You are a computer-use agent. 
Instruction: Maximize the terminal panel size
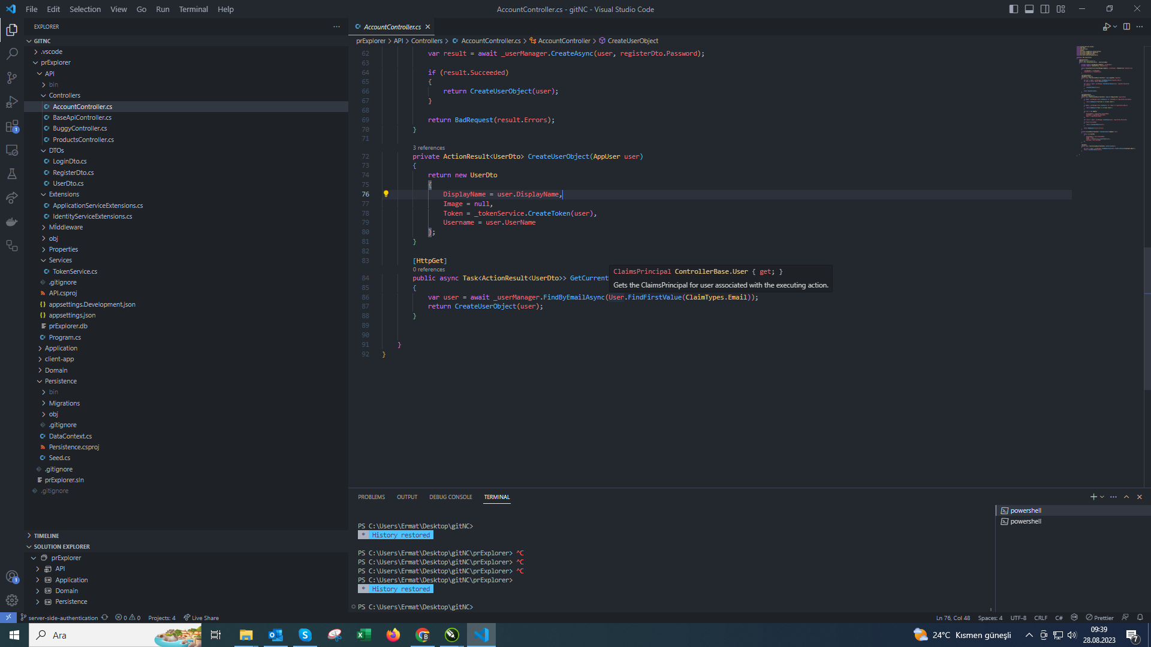click(1126, 497)
